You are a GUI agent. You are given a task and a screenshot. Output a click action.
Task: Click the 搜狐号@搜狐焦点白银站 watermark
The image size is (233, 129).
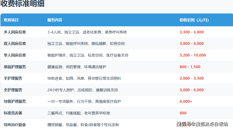click(202, 124)
